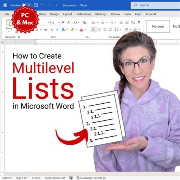The image size is (180, 180).
Task: Apply red Font Color
Action: pos(81,29)
